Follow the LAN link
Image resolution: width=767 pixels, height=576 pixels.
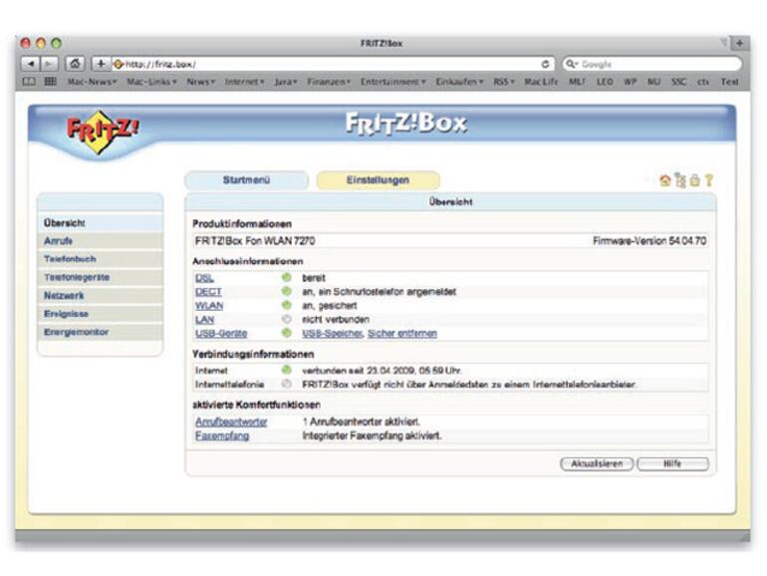204,320
